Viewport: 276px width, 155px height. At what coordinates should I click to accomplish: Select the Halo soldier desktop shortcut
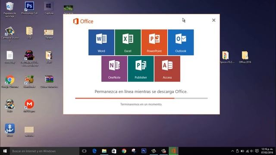(9, 106)
